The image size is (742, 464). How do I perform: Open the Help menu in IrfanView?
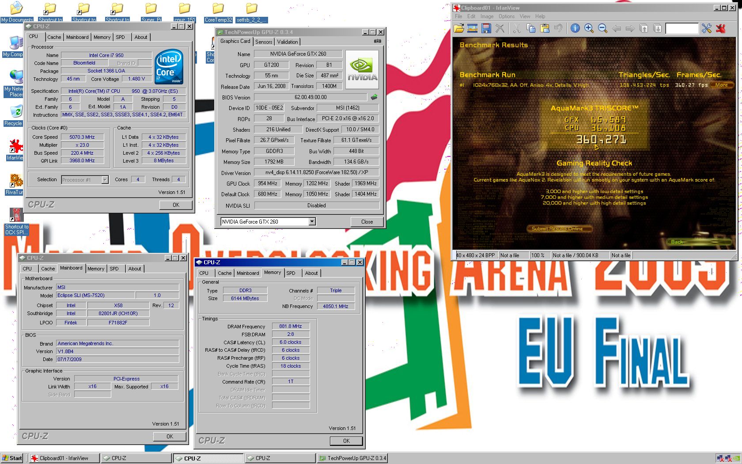coord(540,16)
